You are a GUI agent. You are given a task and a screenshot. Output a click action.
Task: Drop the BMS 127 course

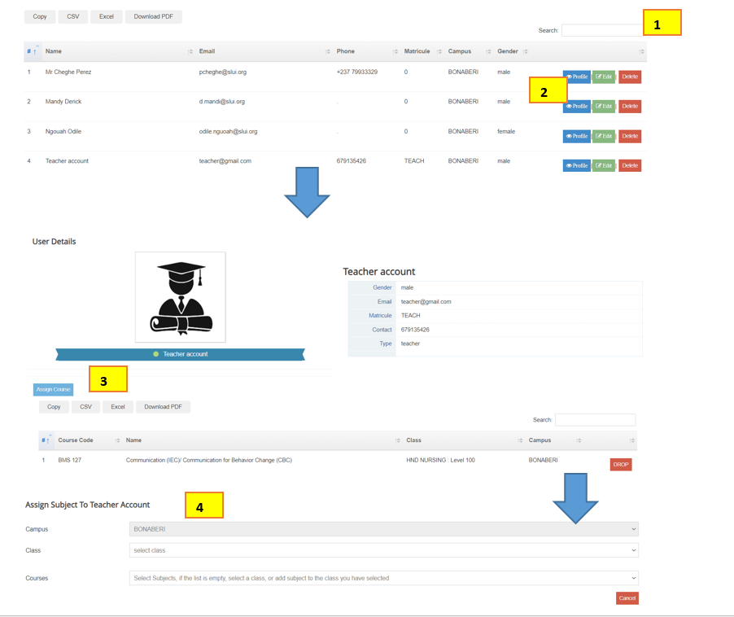620,465
